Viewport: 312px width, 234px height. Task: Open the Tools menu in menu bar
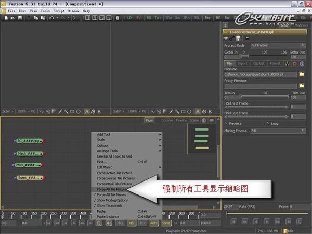point(45,11)
